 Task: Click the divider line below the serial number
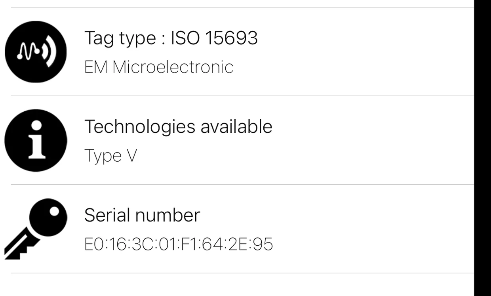tap(242, 273)
